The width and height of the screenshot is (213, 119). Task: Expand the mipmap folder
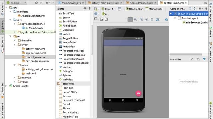click(x=15, y=78)
